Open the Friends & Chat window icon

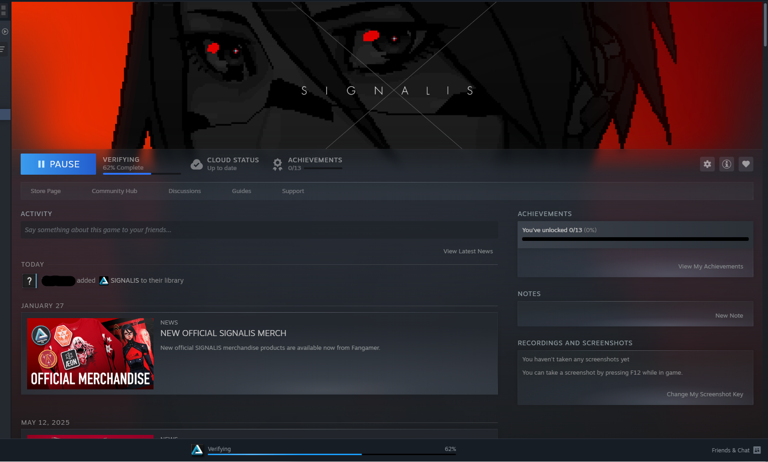tap(757, 450)
